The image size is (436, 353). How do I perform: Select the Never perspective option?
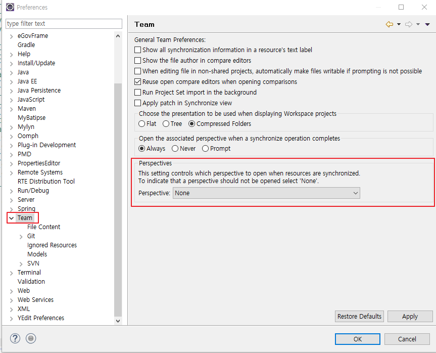(175, 148)
